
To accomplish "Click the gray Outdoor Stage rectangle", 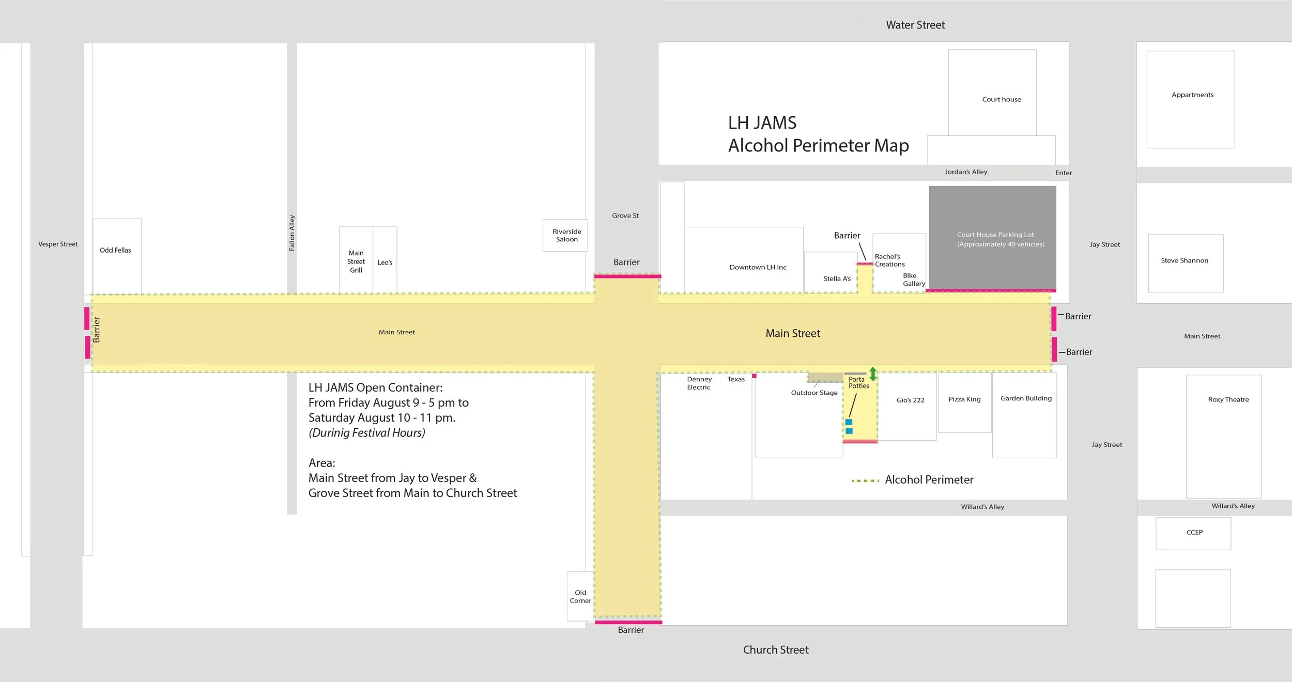I will click(x=825, y=378).
